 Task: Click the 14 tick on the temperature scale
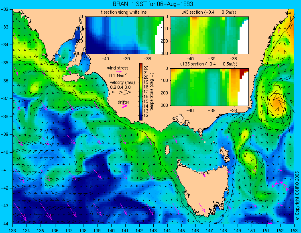[146, 106]
